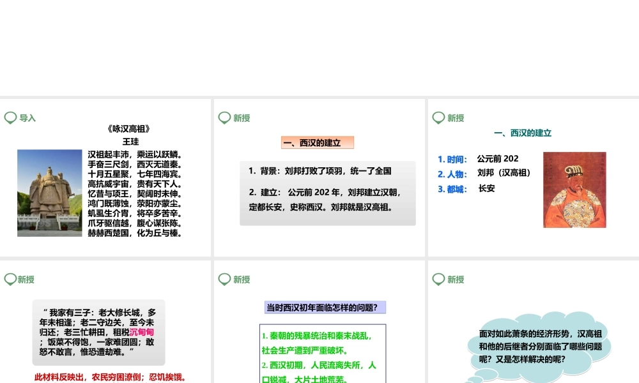The width and height of the screenshot is (639, 383).
Task: Click the 导入 section label
Action: (x=27, y=118)
